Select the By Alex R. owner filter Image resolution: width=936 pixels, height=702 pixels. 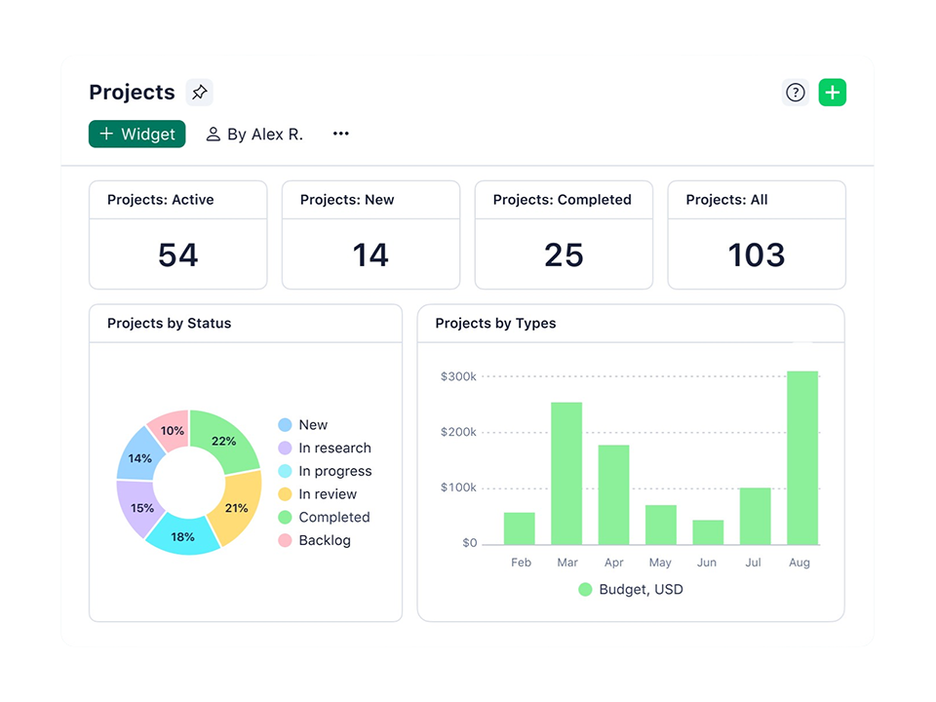point(254,135)
